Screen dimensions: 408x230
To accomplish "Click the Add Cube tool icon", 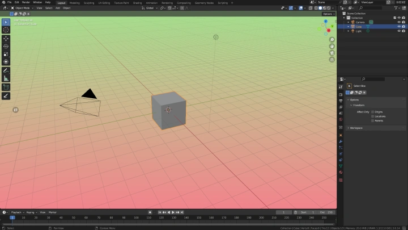I will (x=6, y=87).
